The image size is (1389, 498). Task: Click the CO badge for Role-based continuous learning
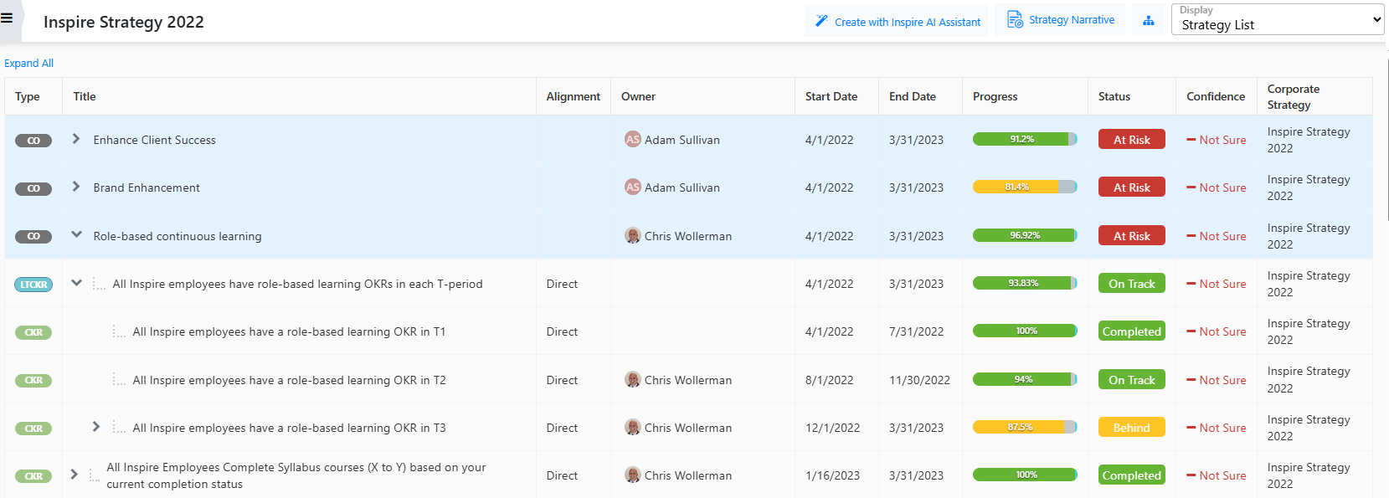[33, 237]
